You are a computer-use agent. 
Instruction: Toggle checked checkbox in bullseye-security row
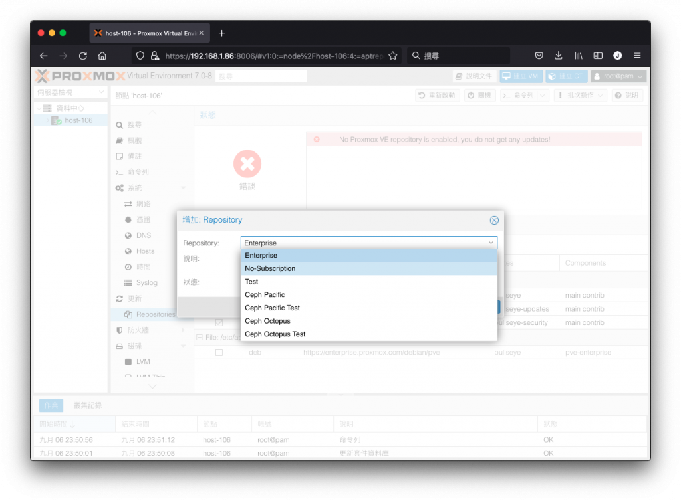pyautogui.click(x=219, y=323)
